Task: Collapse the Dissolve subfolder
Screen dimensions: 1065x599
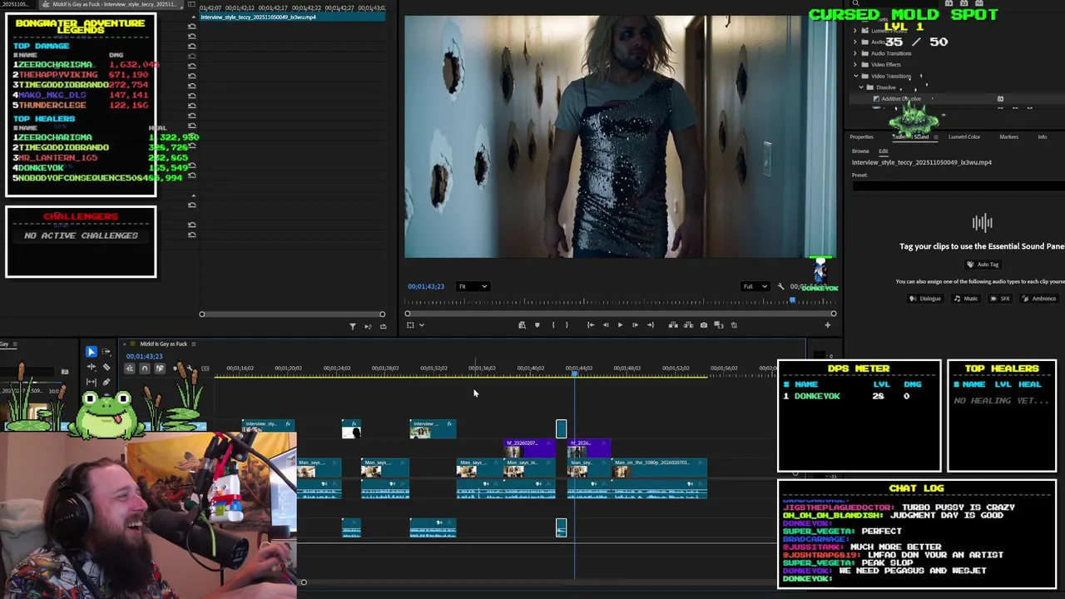Action: [x=863, y=87]
